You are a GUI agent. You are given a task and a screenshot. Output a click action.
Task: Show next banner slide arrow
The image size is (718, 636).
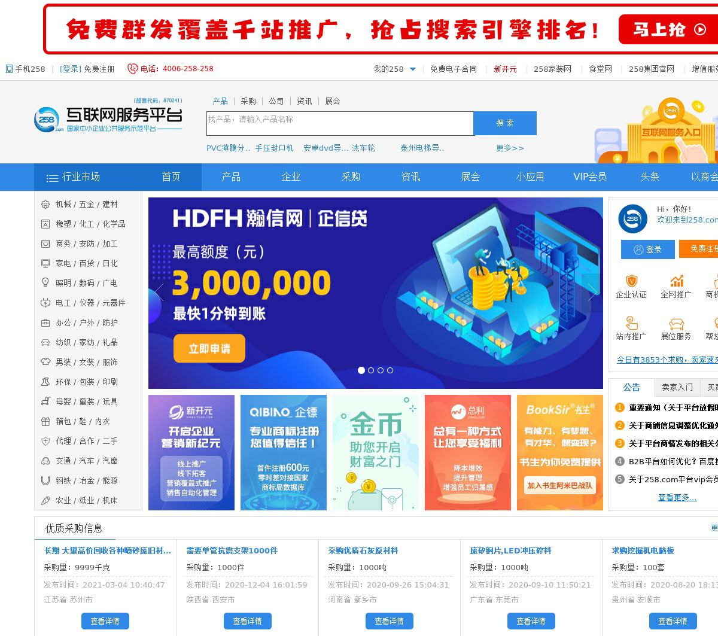tap(592, 292)
